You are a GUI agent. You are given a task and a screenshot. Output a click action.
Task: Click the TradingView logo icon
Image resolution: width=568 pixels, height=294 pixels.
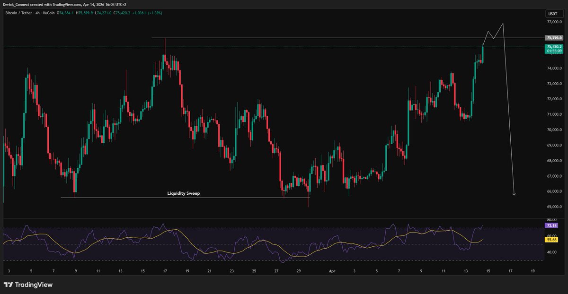coord(8,285)
